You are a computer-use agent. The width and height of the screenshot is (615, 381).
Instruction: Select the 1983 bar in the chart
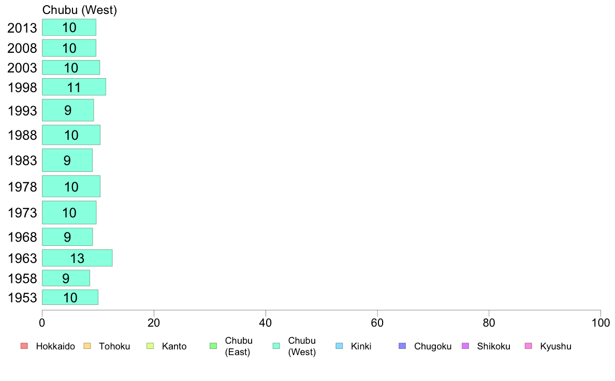(x=67, y=160)
